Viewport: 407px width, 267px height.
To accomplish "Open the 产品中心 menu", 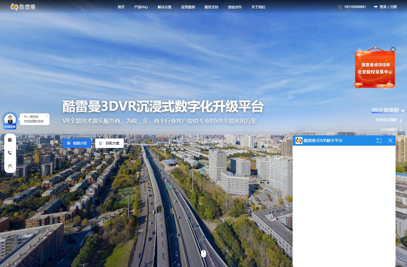I will [x=141, y=7].
